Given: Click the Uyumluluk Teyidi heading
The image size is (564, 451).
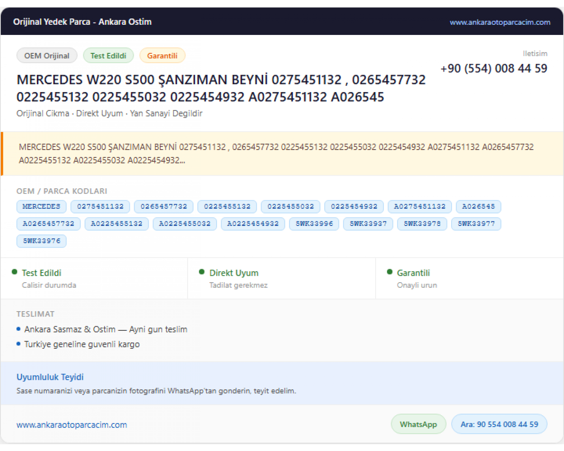Looking at the screenshot, I should pyautogui.click(x=50, y=377).
